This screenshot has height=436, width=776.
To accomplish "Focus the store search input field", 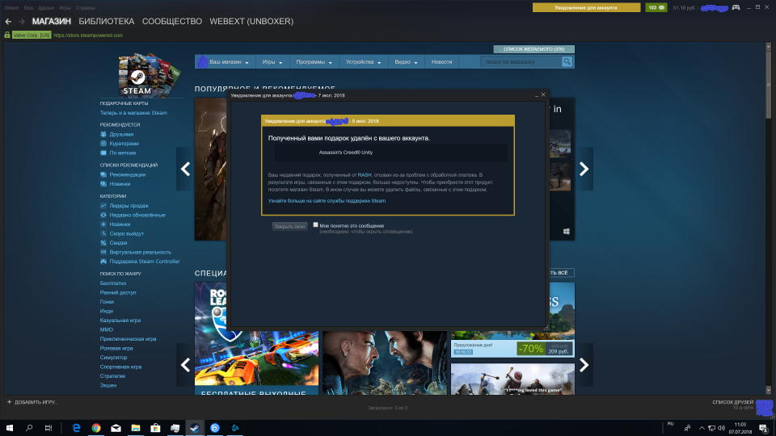I will click(521, 62).
